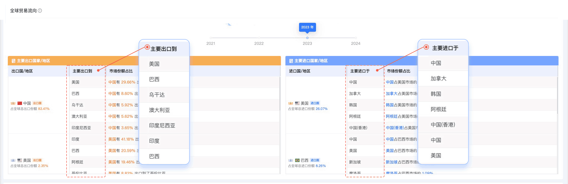Click the China flag icon in exporters table
The height and width of the screenshot is (184, 568).
pyautogui.click(x=20, y=103)
